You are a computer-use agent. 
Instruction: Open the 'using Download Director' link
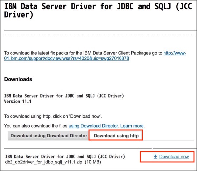[93, 126]
